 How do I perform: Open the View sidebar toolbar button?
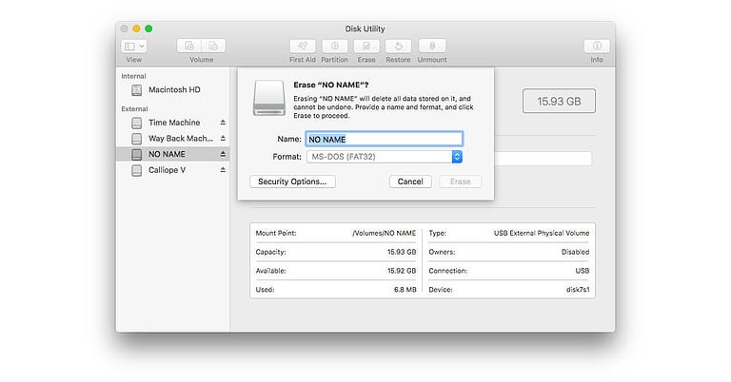point(134,46)
